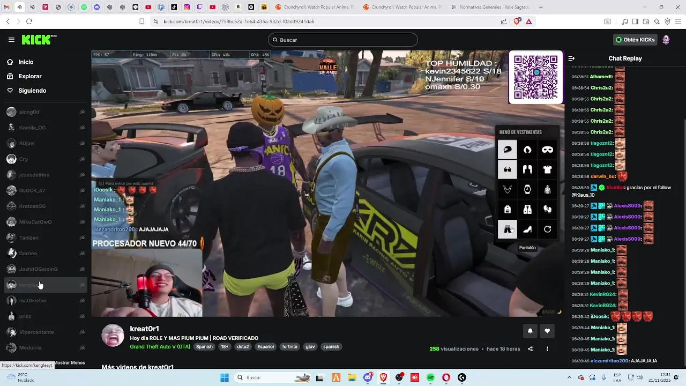Open the Kick hamburger side menu

[11, 40]
